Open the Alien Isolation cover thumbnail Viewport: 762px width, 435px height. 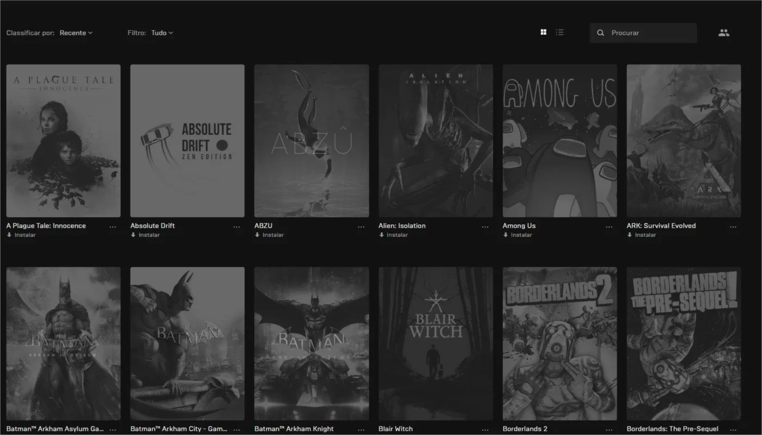(436, 141)
